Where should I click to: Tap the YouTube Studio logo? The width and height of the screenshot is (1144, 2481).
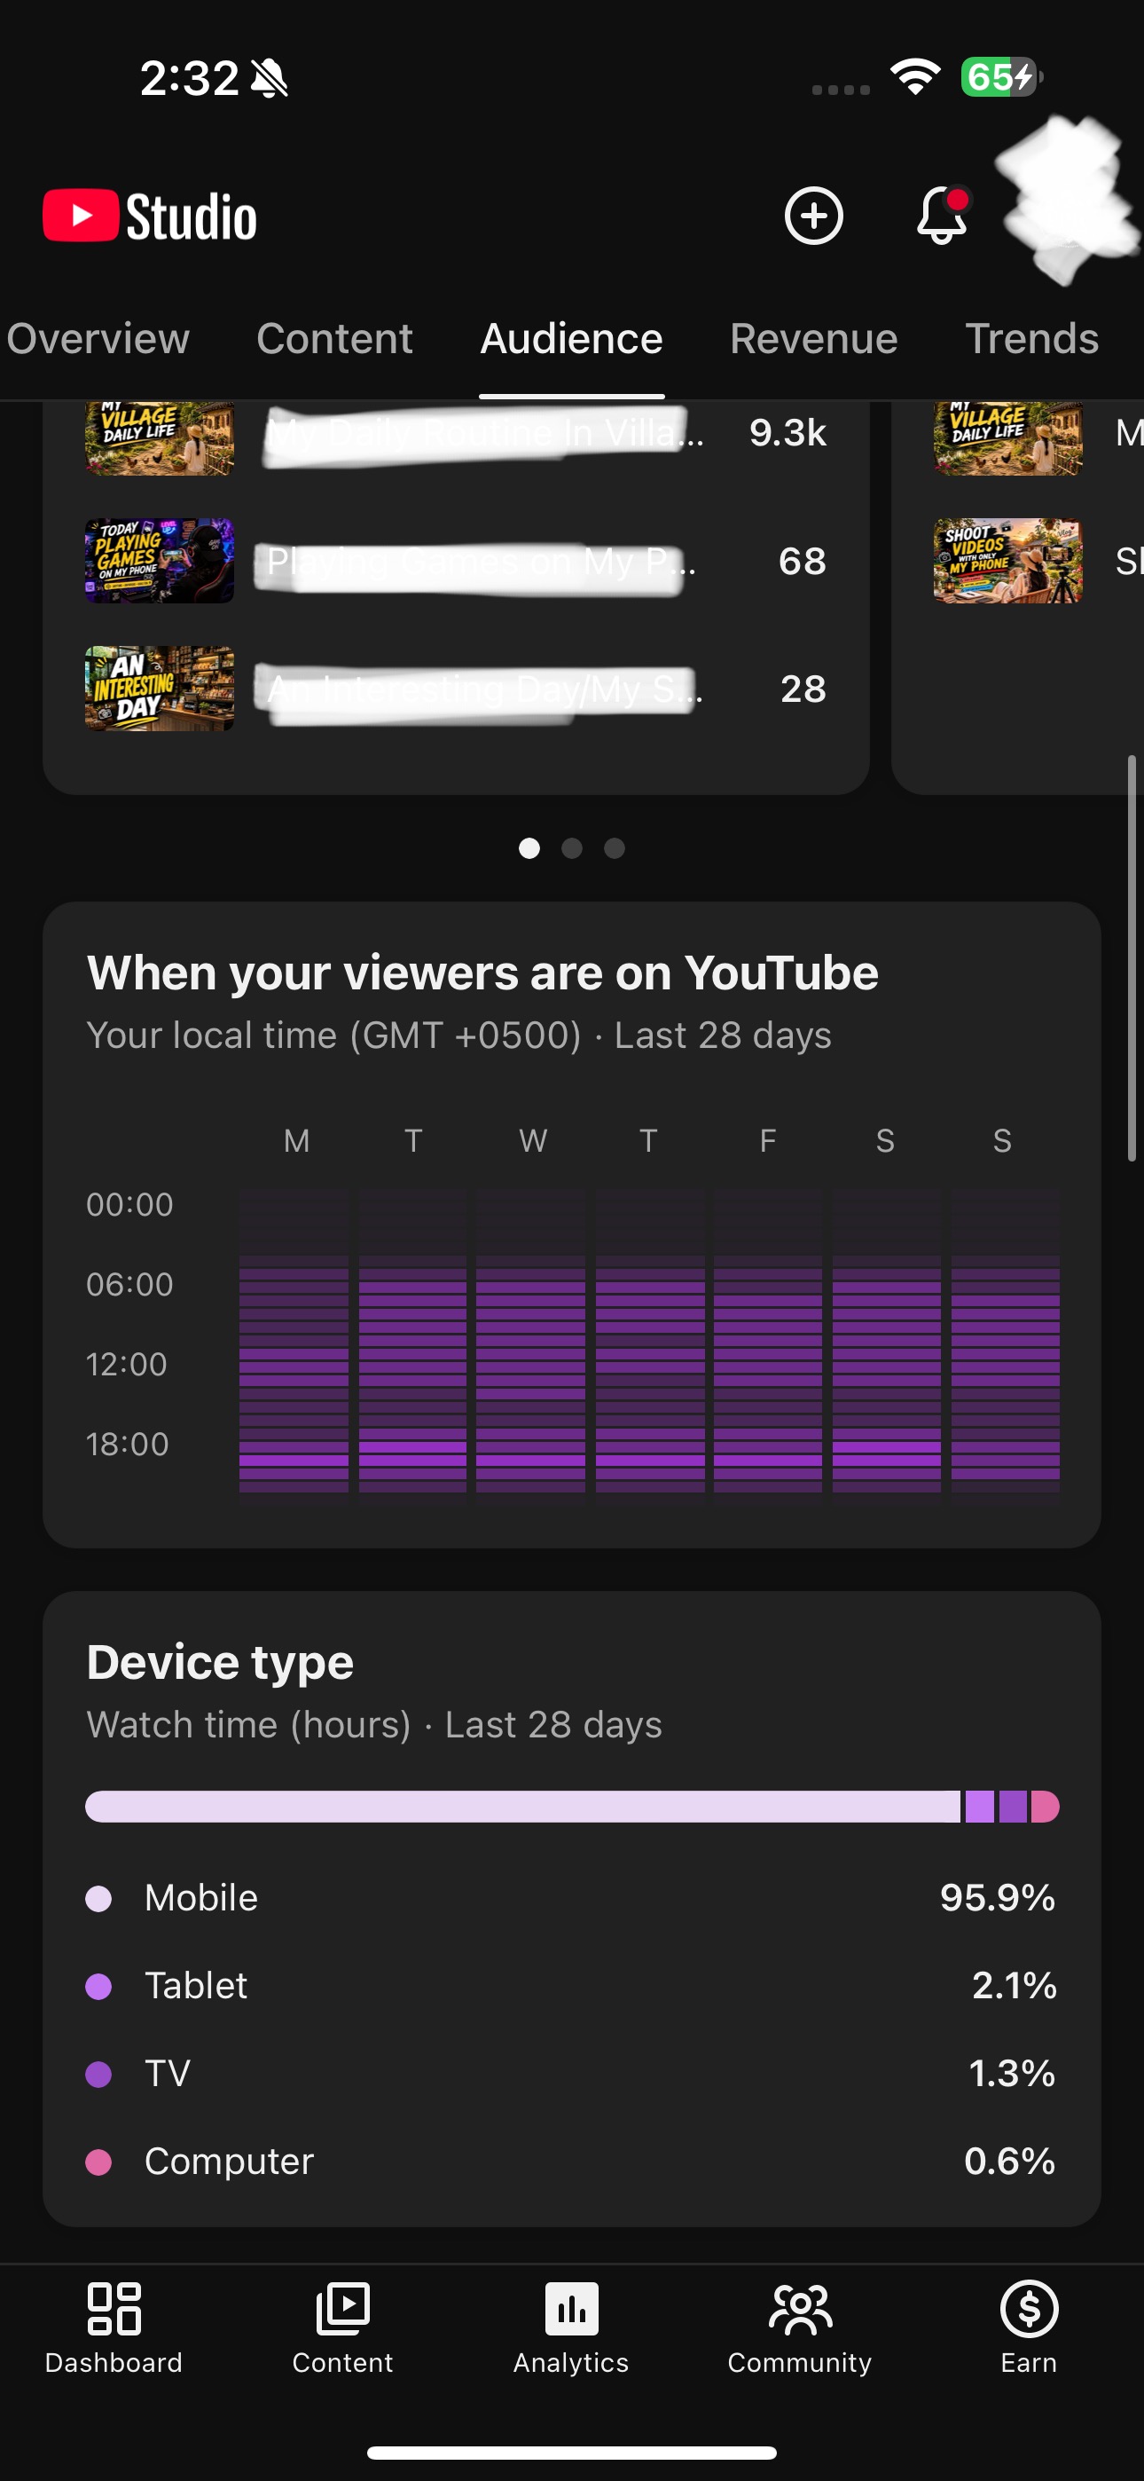(150, 216)
